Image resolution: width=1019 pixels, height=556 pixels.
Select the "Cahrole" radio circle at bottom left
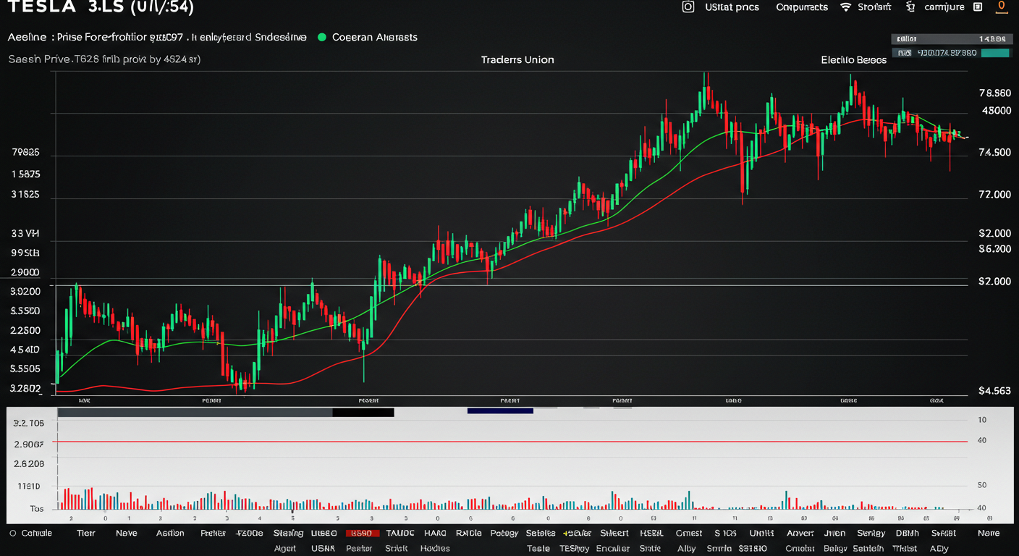click(x=13, y=533)
